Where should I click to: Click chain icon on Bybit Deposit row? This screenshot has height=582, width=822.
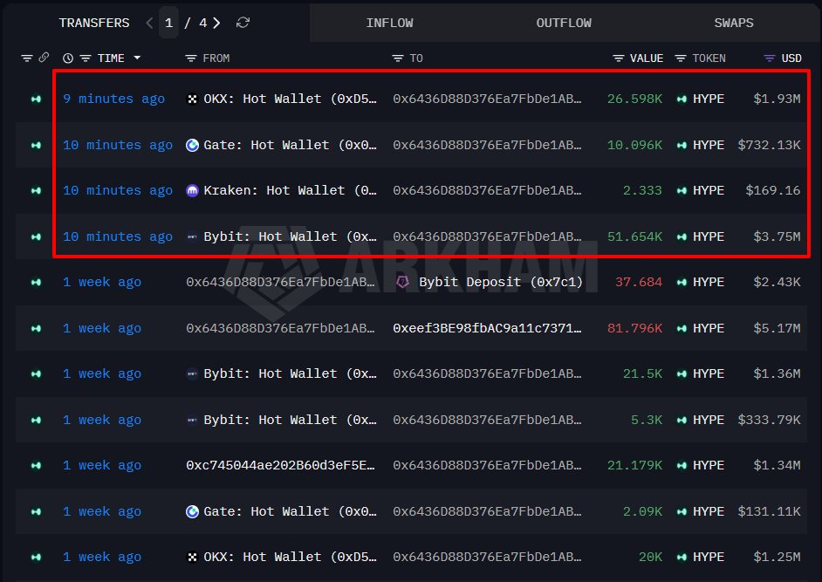coord(36,282)
